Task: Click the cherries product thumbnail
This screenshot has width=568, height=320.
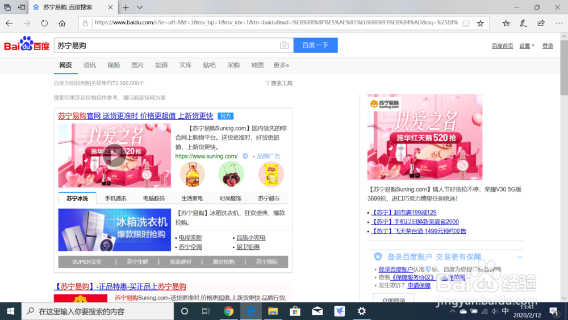Action: pyautogui.click(x=231, y=174)
